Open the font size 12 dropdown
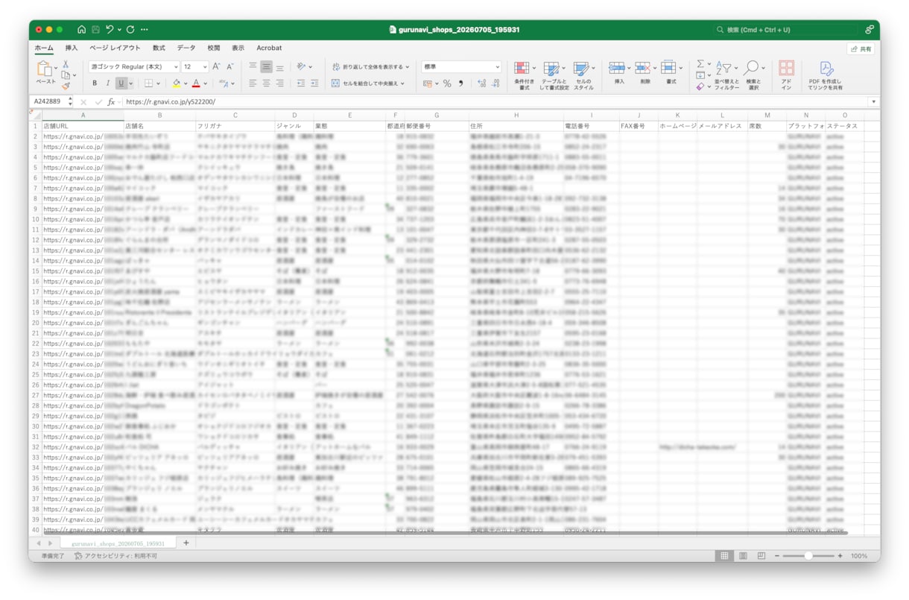The image size is (909, 600). pos(195,67)
